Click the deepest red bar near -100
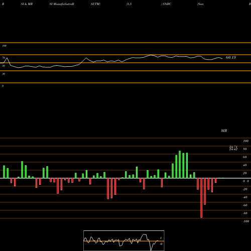Screen dimensions: 251x251 click(x=201, y=198)
